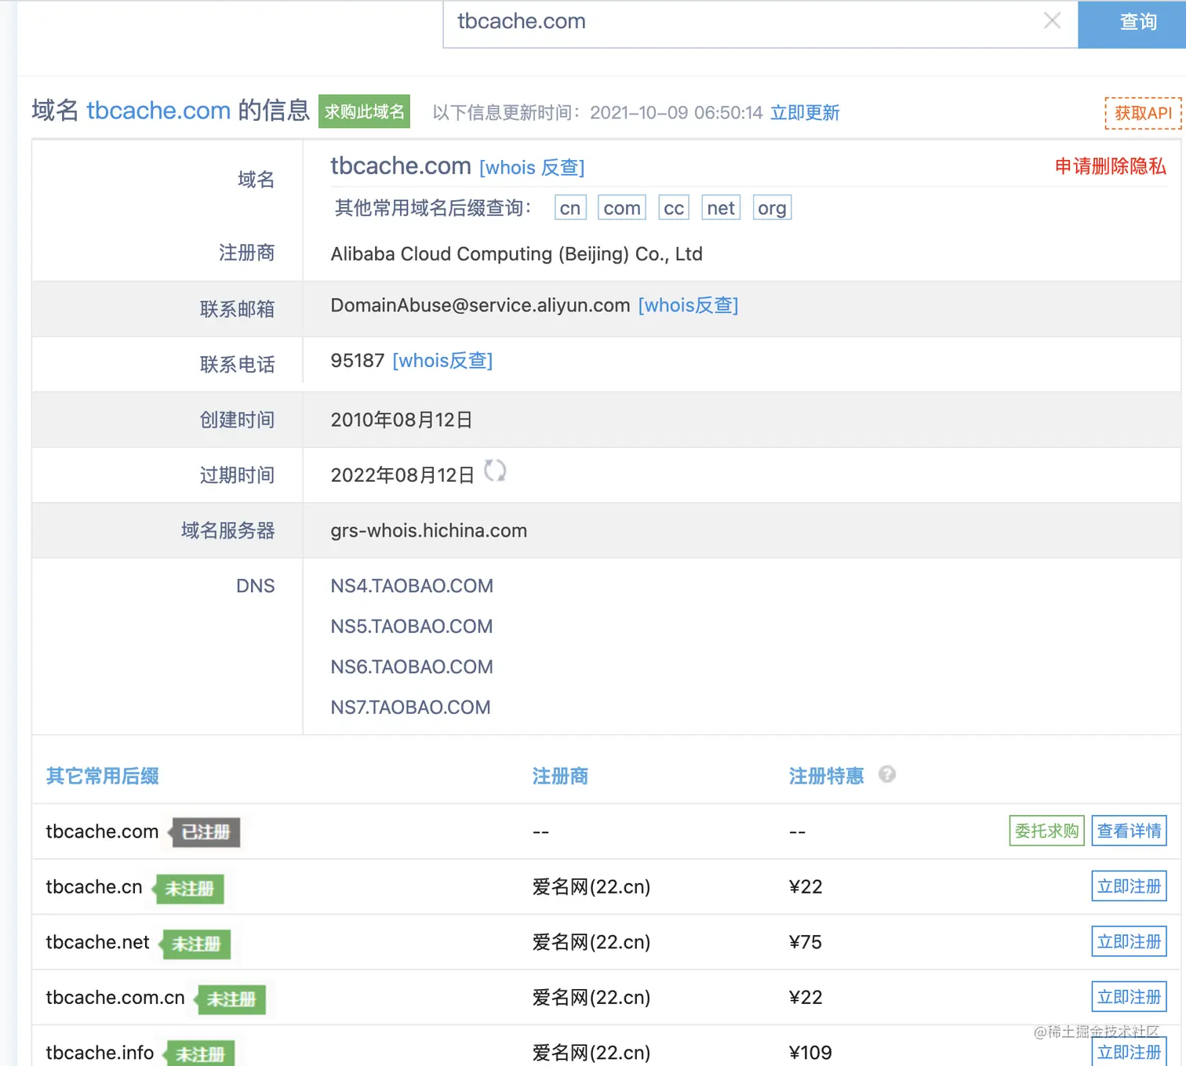Select the email DomainAbuse@service.aliyun.com
Viewport: 1186px width, 1066px height.
click(x=480, y=305)
